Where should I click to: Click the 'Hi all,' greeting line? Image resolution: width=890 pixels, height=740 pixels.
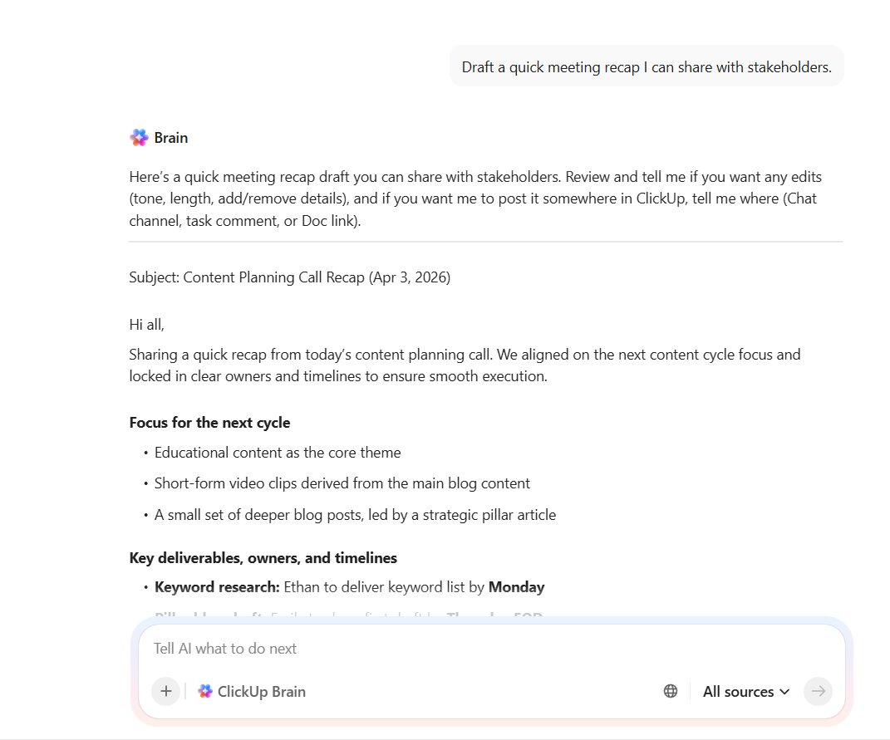[x=147, y=325]
